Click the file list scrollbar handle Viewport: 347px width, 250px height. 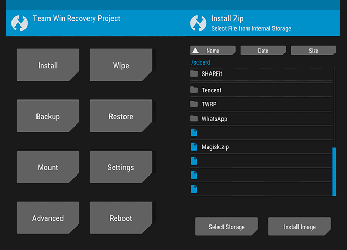[x=334, y=172]
